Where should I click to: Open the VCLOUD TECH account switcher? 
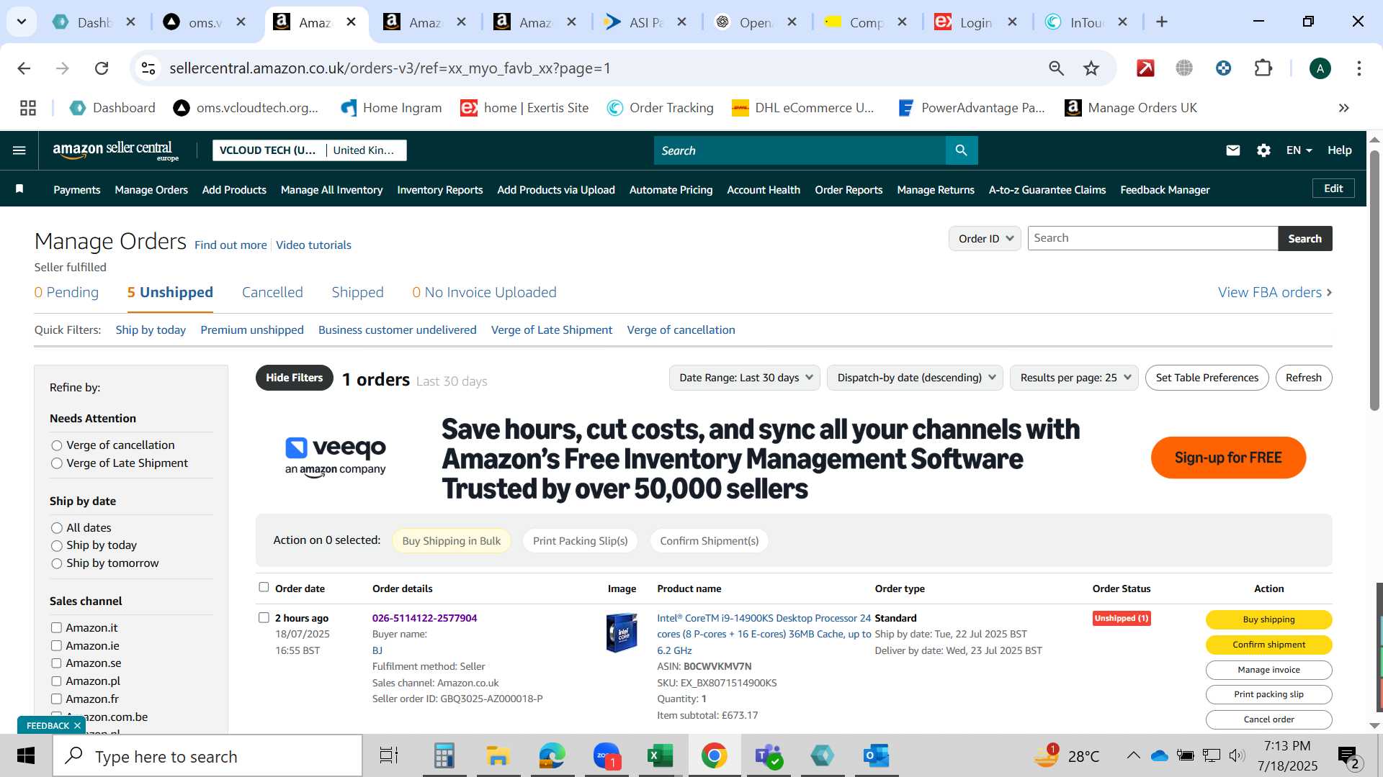(x=310, y=150)
